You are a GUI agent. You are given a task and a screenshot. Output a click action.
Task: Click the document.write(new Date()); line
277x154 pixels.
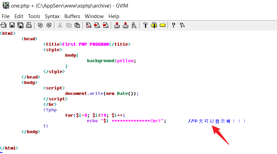102,94
